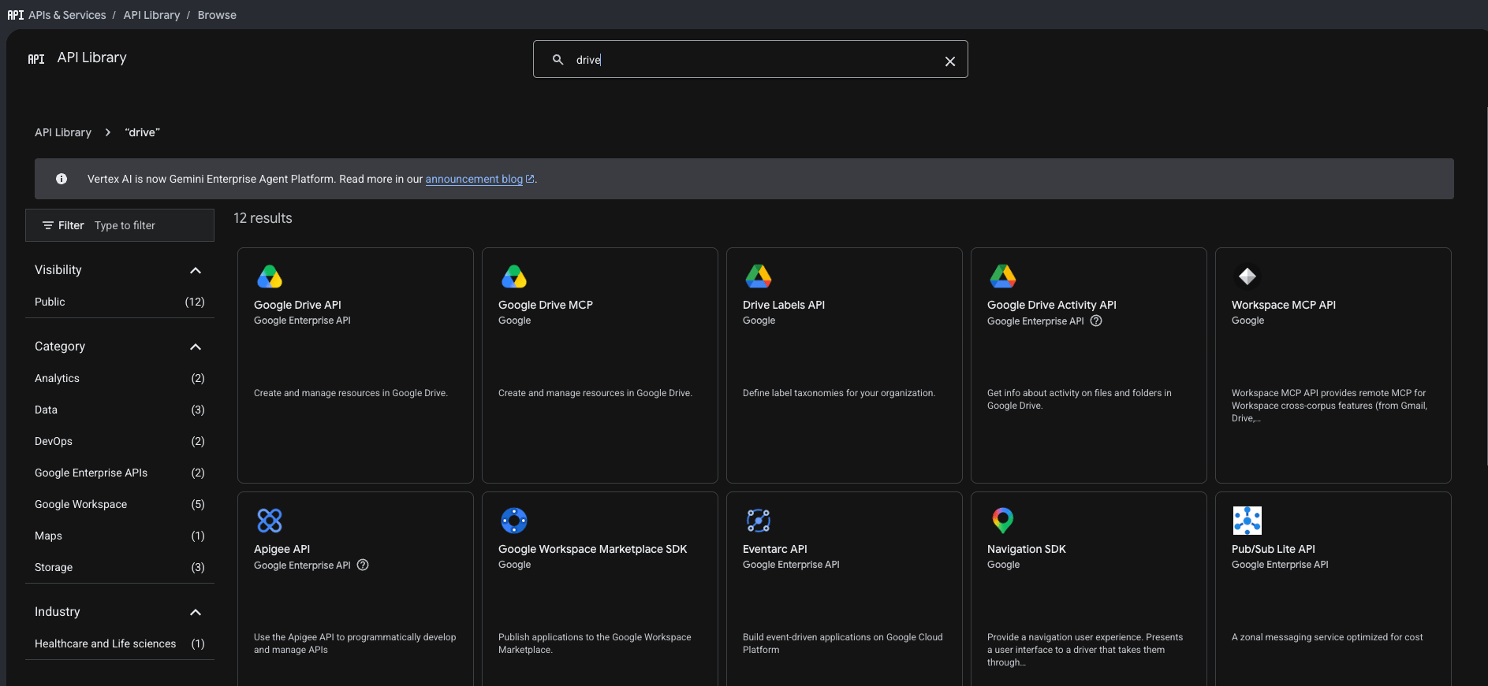1488x686 pixels.
Task: Click the Pub/Sub Lite API icon
Action: (x=1247, y=521)
